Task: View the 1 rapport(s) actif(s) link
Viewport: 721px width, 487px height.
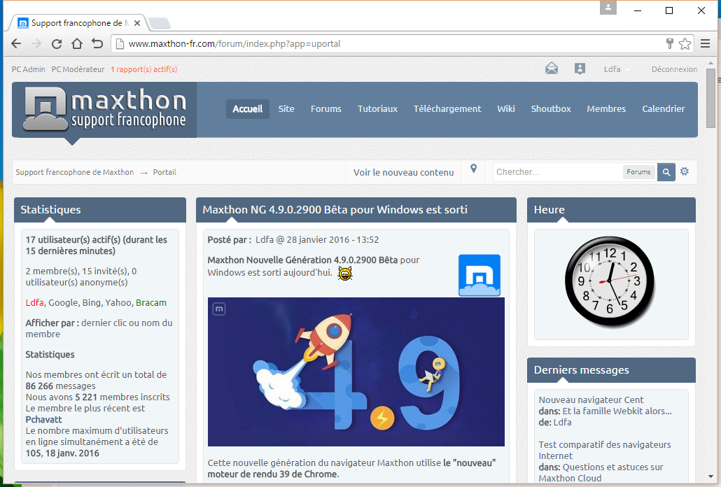Action: [x=144, y=69]
